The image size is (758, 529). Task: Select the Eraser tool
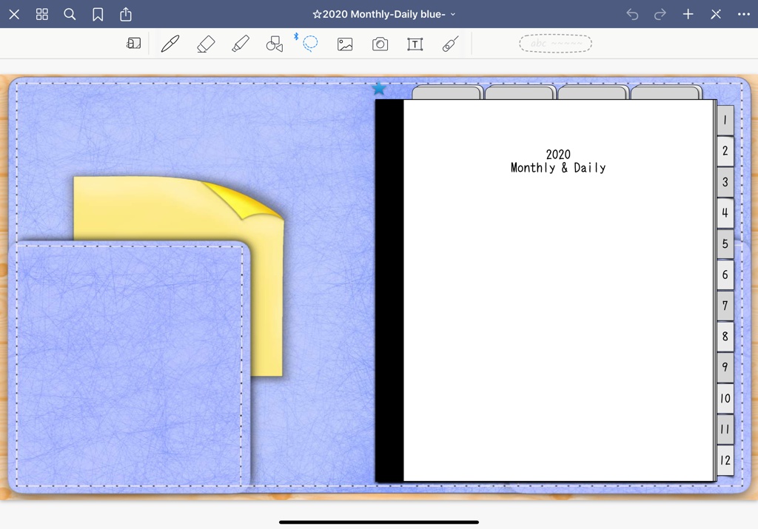tap(206, 44)
